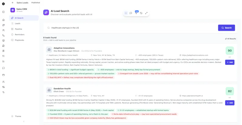Open the chat bubble icon in left rail
242x125 pixels.
[x=3, y=68]
